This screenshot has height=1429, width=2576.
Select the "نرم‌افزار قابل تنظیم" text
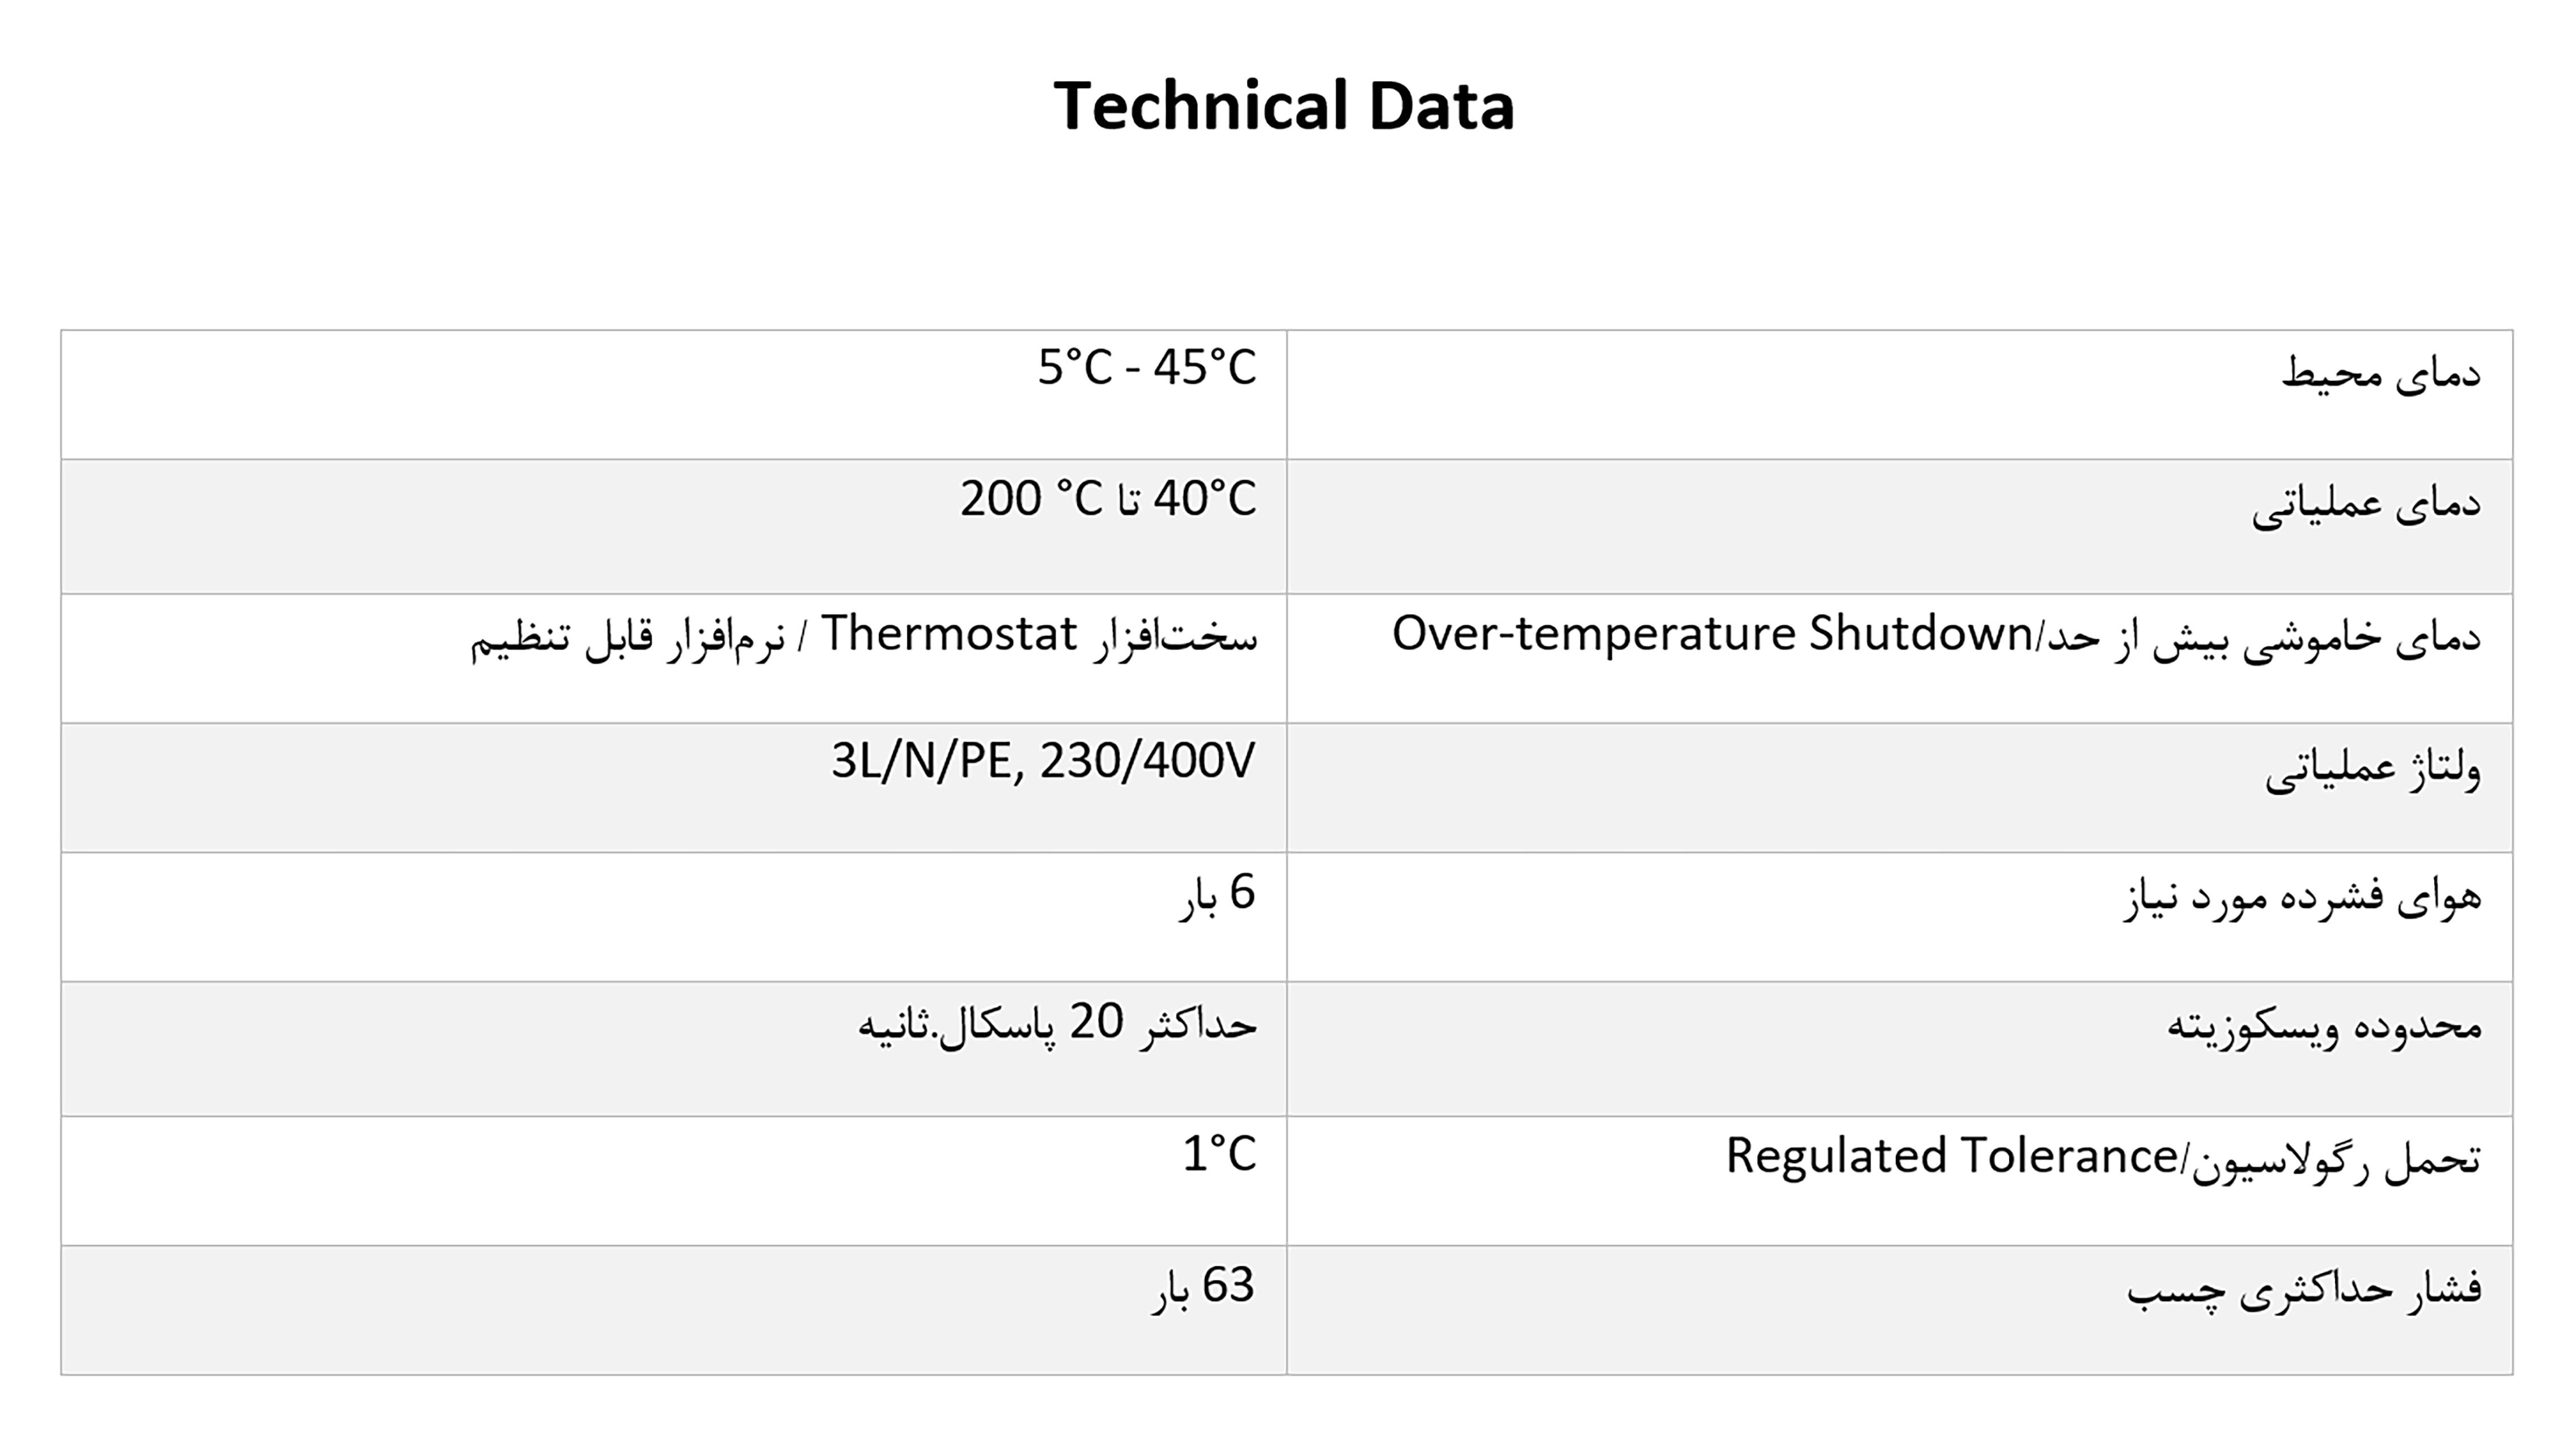tap(628, 637)
